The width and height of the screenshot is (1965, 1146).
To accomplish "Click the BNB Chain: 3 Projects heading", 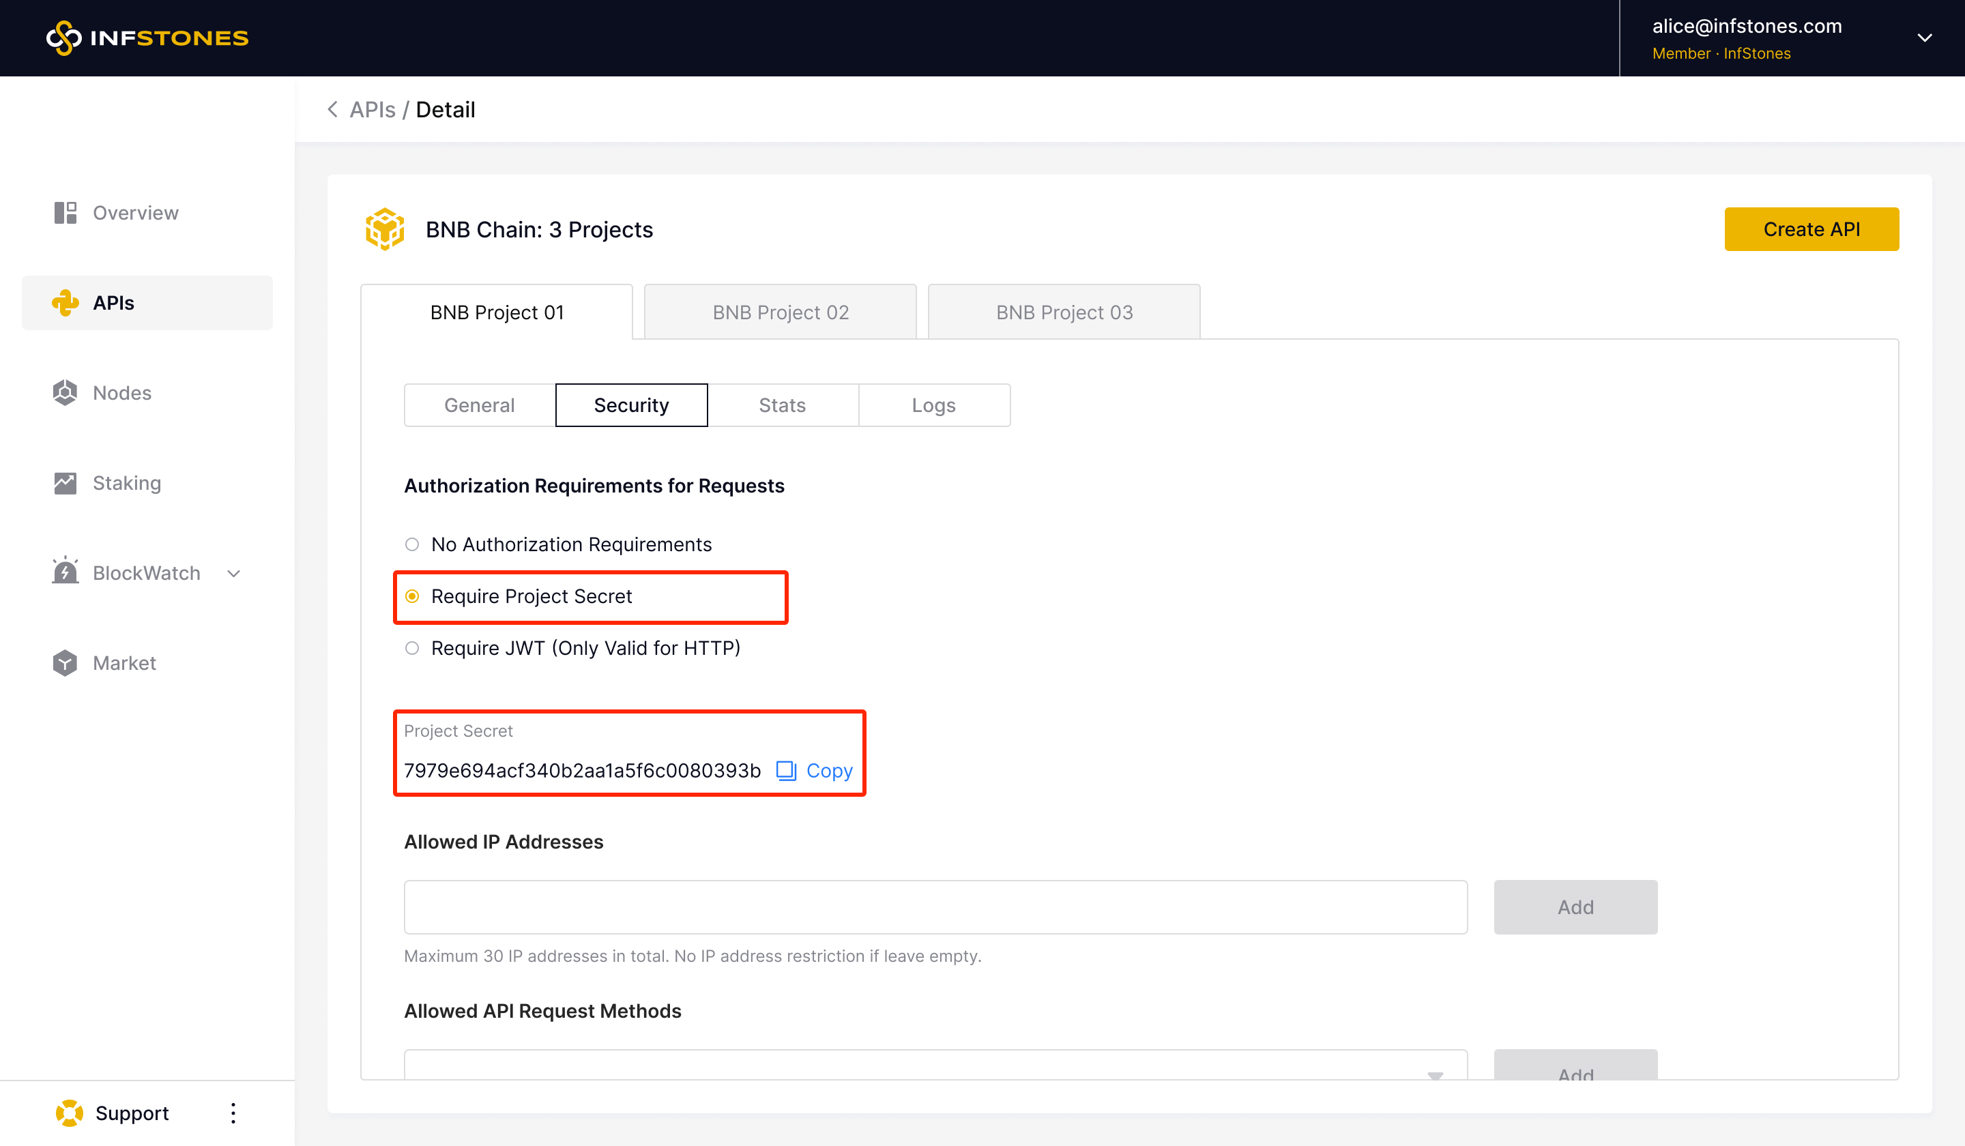I will point(540,229).
